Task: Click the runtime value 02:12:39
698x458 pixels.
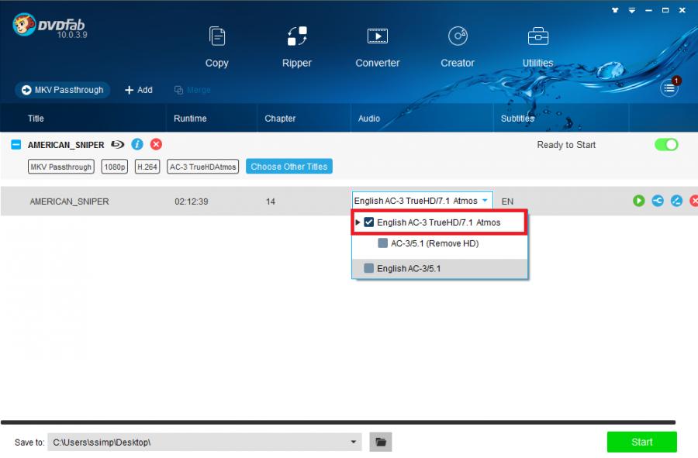Action: [x=191, y=201]
